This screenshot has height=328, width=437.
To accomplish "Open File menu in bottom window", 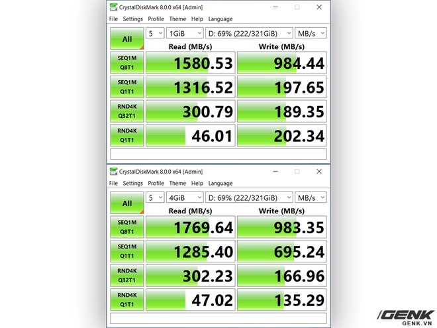I will tap(113, 184).
